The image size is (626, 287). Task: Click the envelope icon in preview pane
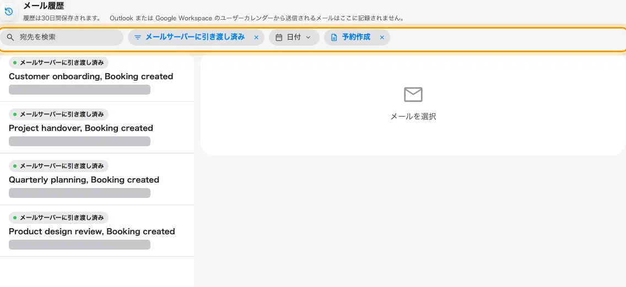(413, 95)
